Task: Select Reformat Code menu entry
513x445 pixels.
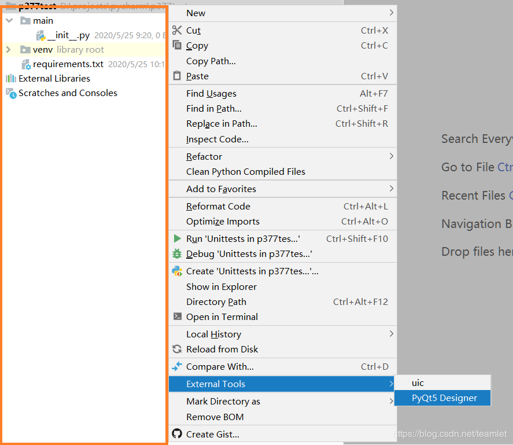Action: click(283, 206)
